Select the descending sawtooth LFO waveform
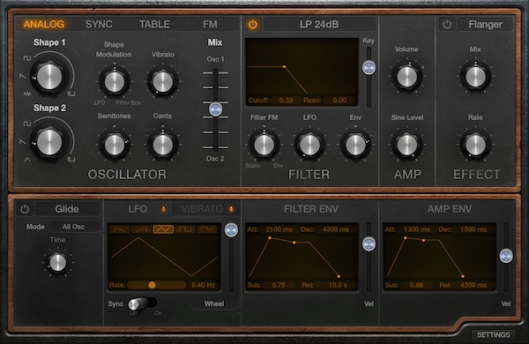This screenshot has height=344, width=529. 120,229
